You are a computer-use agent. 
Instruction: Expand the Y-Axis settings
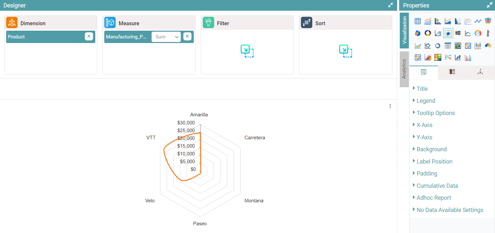[x=424, y=137]
